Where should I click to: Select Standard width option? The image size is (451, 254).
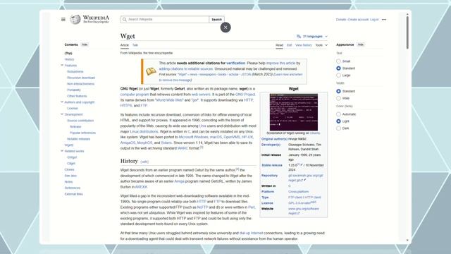338,91
